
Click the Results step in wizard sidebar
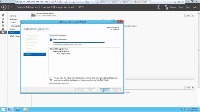(x=35, y=54)
